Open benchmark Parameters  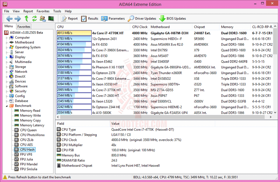tap(113, 18)
